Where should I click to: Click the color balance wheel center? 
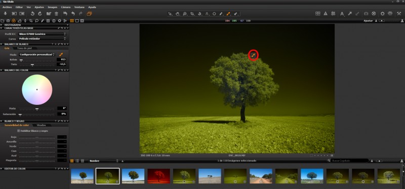37,90
